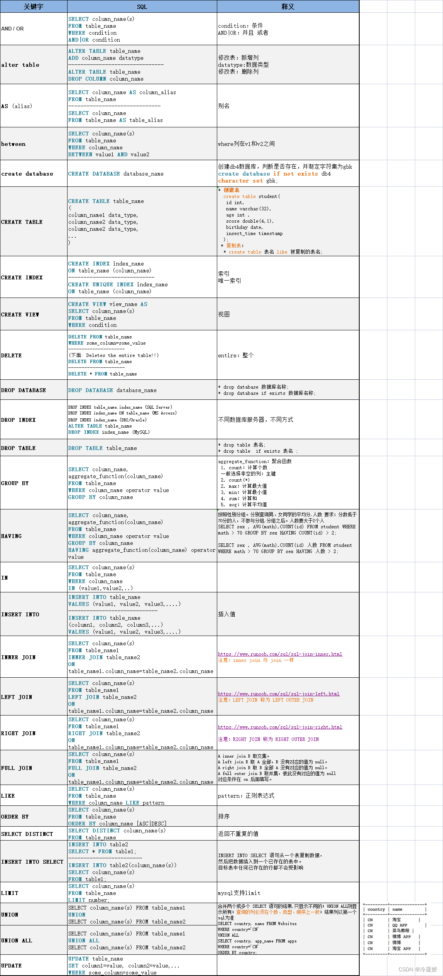Click the 'create database' keyword cell

(34, 174)
